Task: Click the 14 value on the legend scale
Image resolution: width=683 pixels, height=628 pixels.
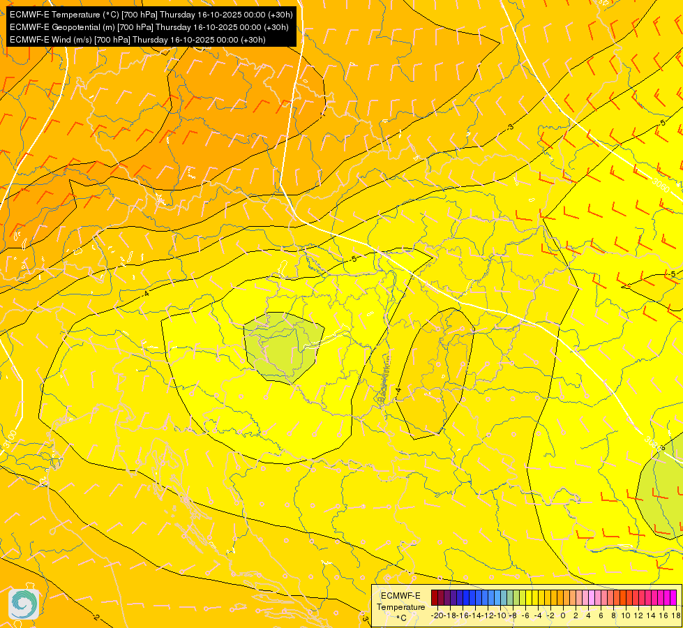Action: pyautogui.click(x=651, y=616)
